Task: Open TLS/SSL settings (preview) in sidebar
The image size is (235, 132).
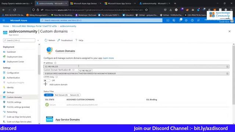Action: [x=18, y=107]
